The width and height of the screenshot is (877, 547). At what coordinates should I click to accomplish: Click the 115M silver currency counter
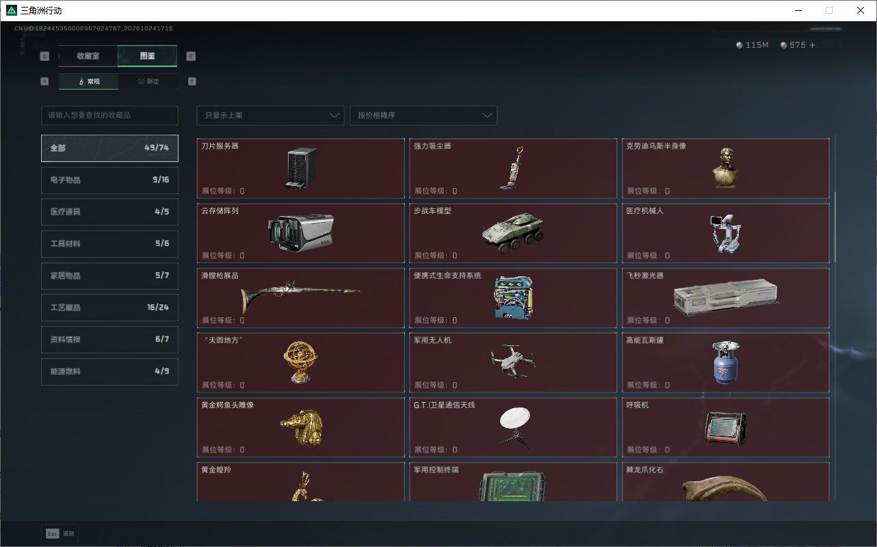click(x=752, y=45)
